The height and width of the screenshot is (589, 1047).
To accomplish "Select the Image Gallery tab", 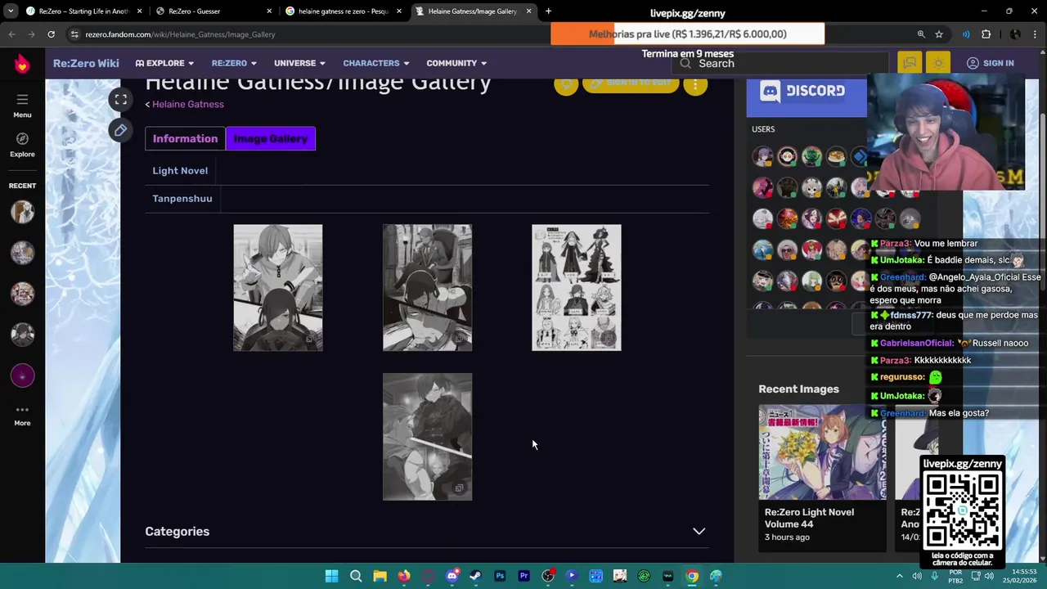I will (271, 138).
